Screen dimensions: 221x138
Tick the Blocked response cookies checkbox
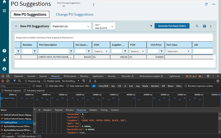point(186,86)
